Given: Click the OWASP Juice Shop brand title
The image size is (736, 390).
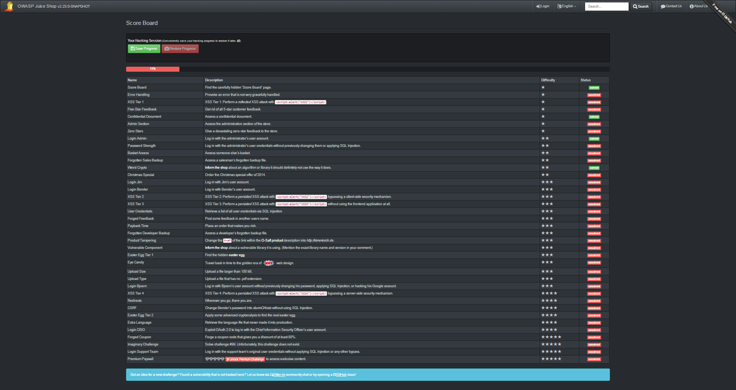Looking at the screenshot, I should coord(53,6).
